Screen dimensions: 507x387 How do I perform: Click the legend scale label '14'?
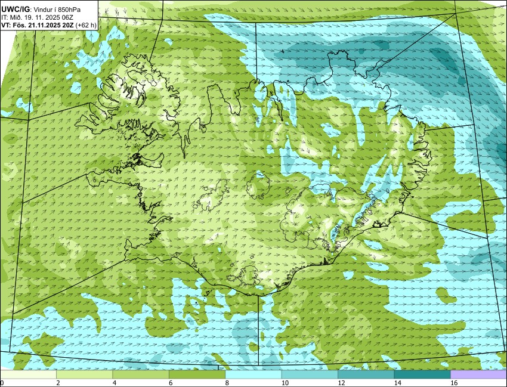click(x=398, y=383)
